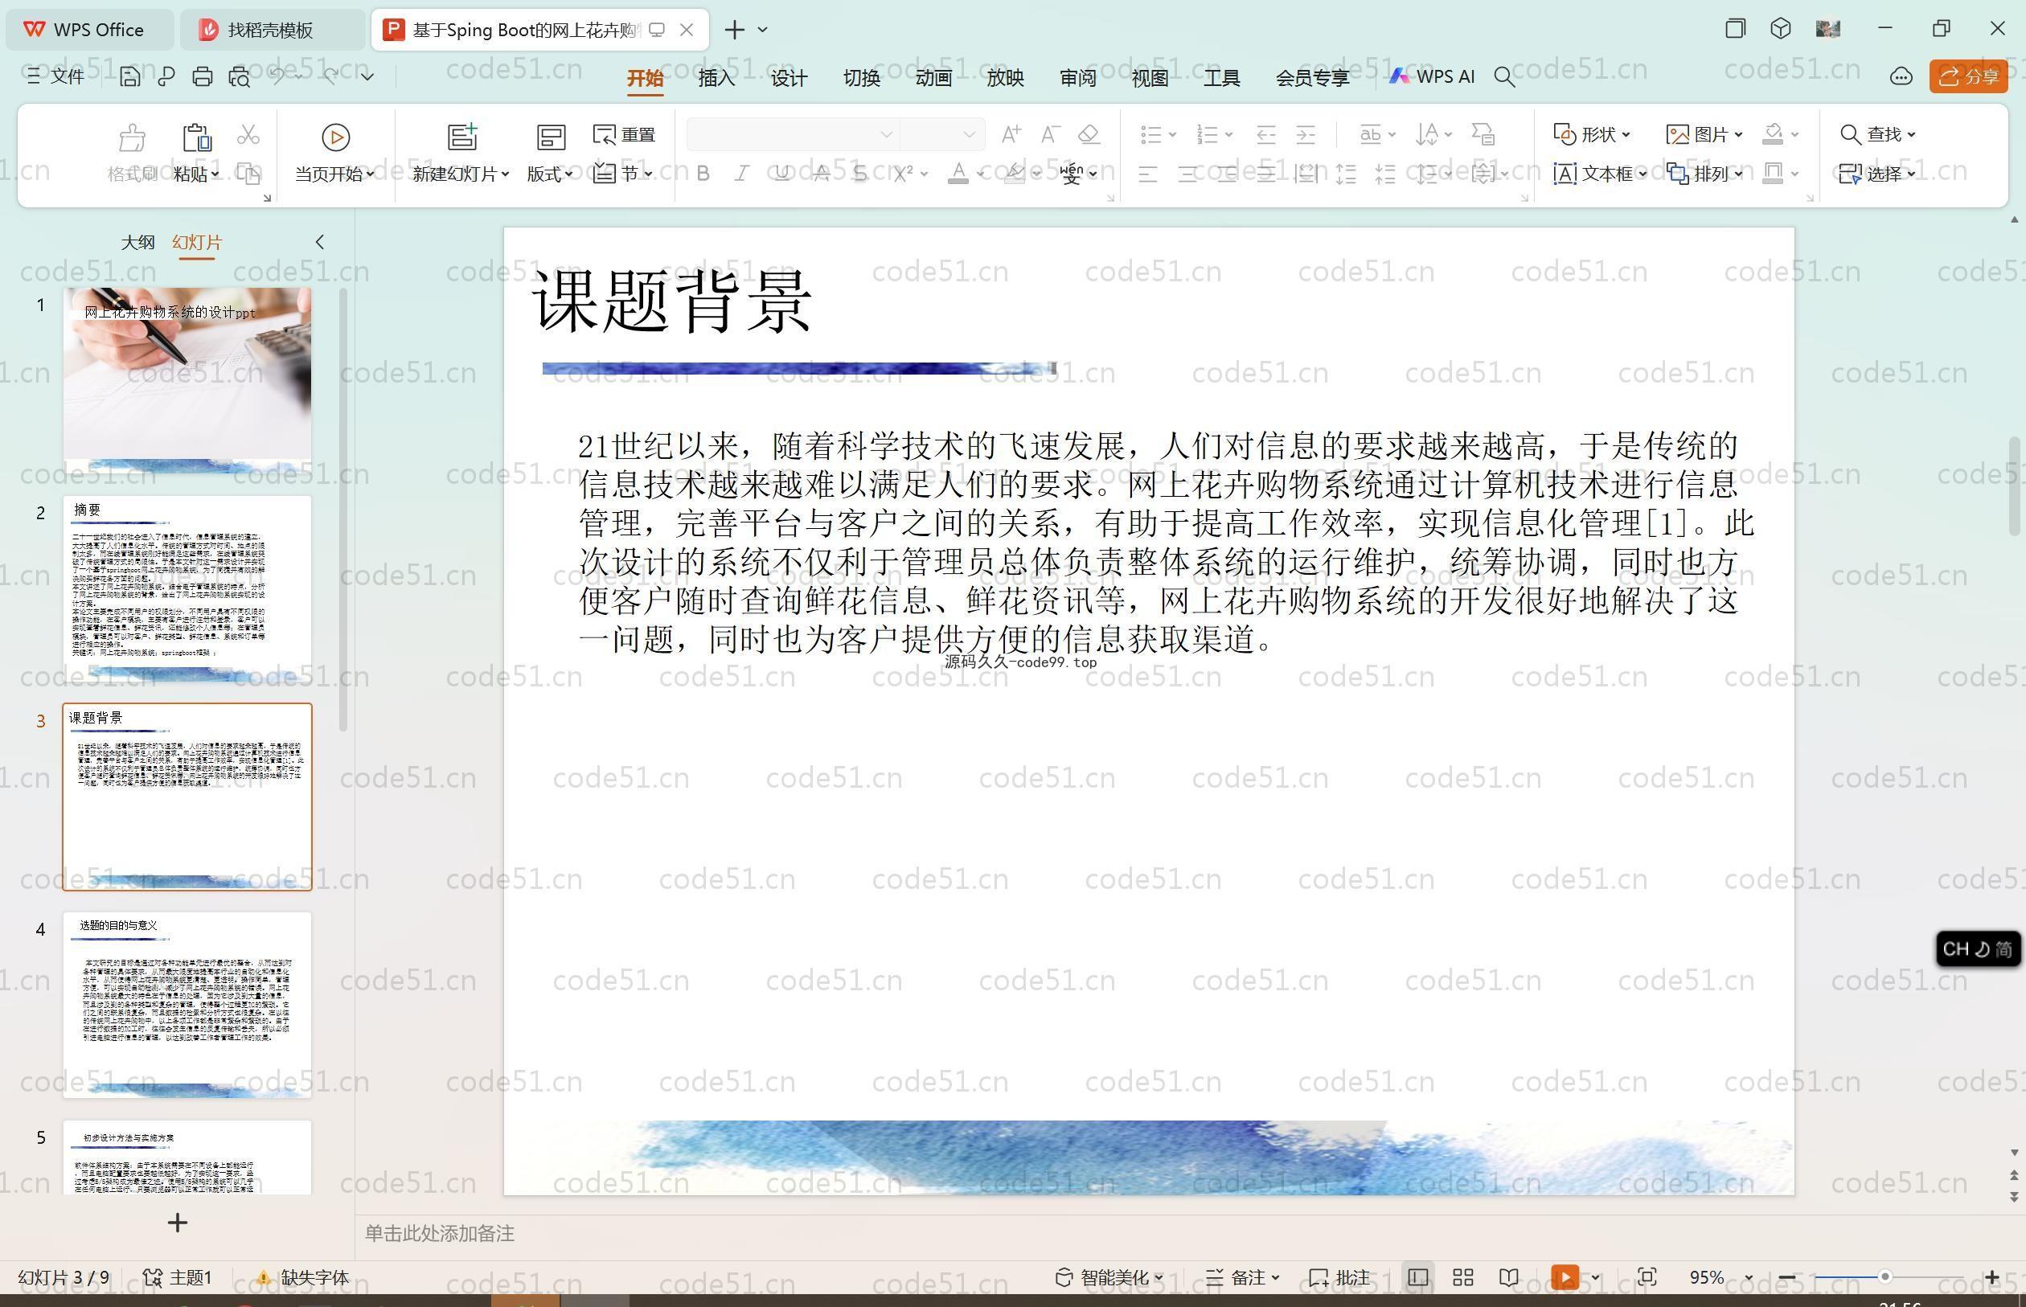
Task: Click fit slide to window icon
Action: coord(1647,1277)
